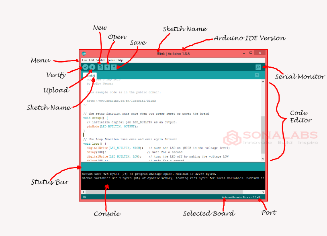Image resolution: width=327 pixels, height=236 pixels.
Task: Upload the sketch with the arrow button
Action: pos(92,67)
